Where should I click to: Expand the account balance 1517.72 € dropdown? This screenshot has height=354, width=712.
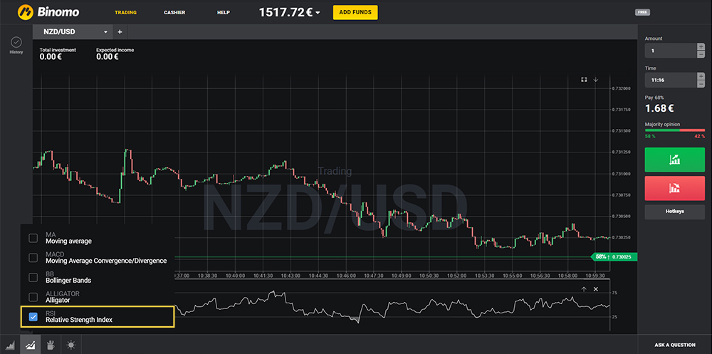point(318,13)
